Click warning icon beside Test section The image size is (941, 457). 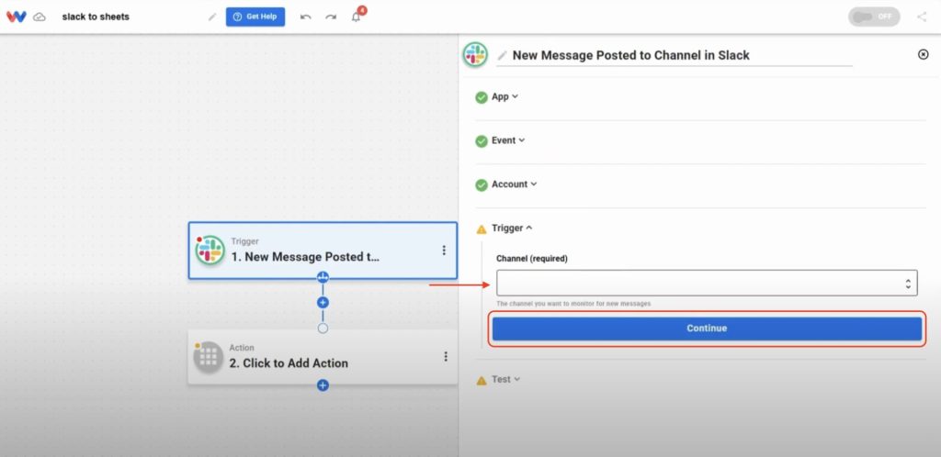(482, 380)
